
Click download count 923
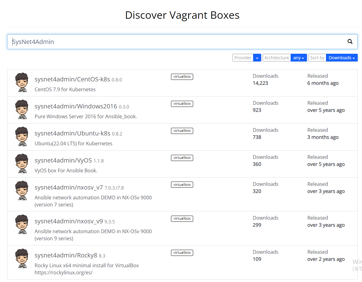[257, 110]
